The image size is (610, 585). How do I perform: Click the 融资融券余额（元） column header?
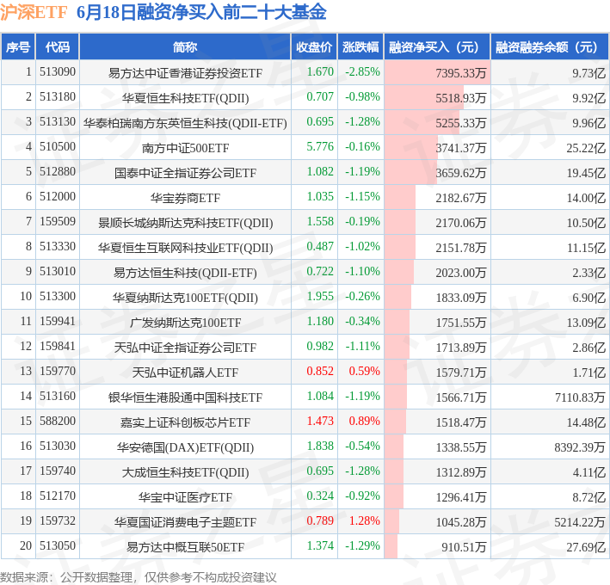pos(550,47)
